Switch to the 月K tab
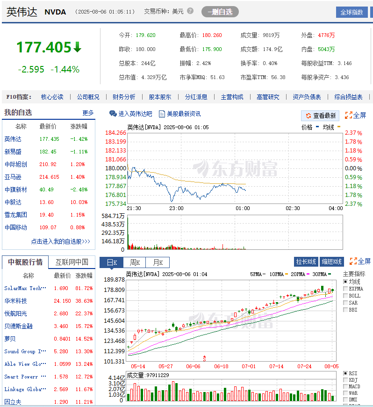The height and width of the screenshot is (407, 373). point(158,262)
